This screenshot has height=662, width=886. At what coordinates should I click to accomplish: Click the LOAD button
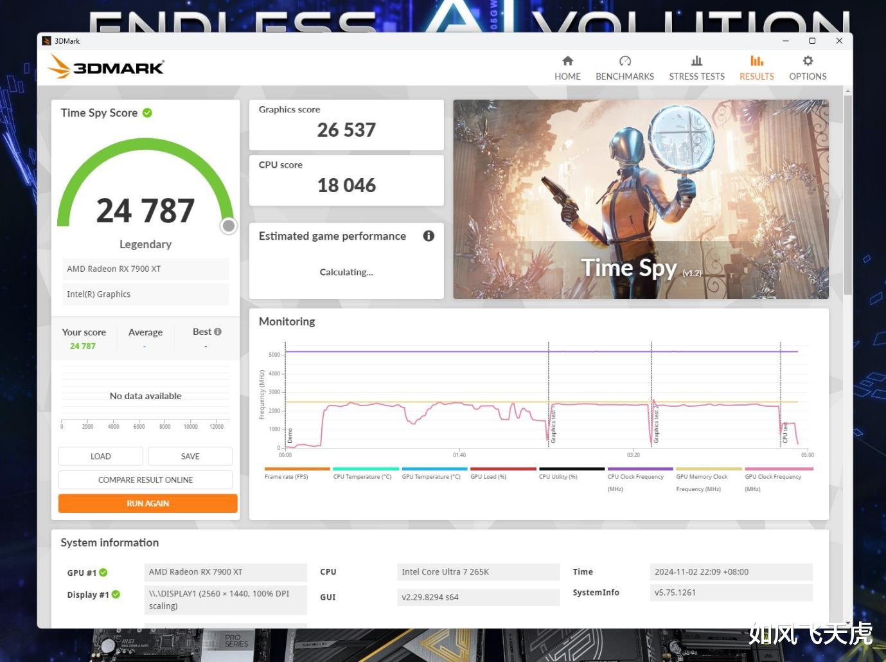101,456
